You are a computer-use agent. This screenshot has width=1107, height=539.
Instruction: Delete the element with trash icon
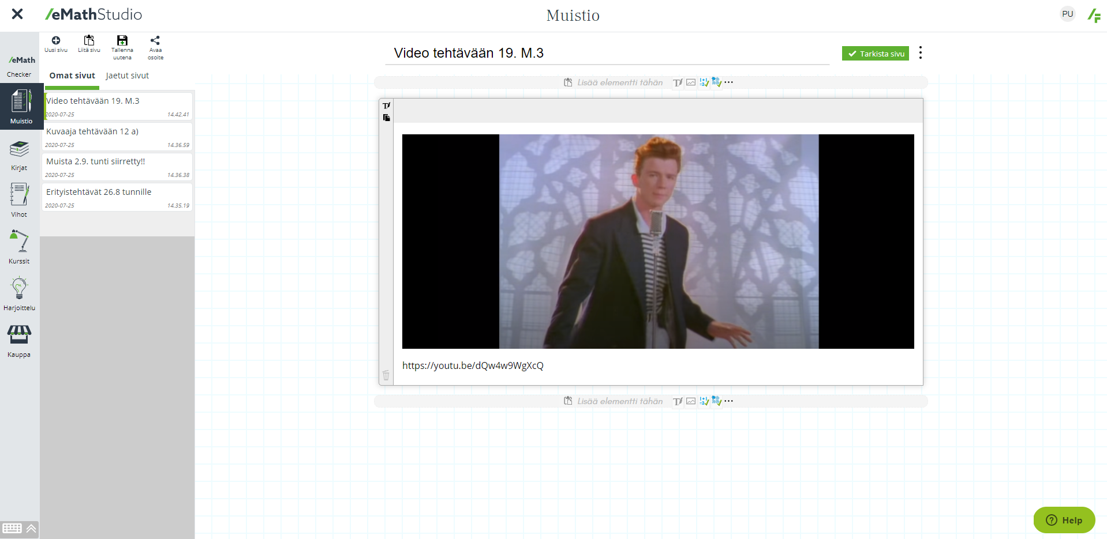click(x=386, y=375)
